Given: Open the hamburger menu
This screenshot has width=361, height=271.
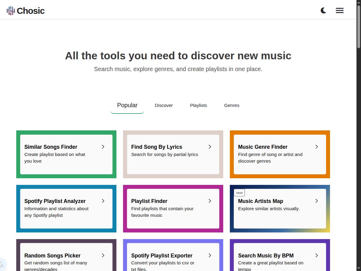Looking at the screenshot, I should coord(340,11).
